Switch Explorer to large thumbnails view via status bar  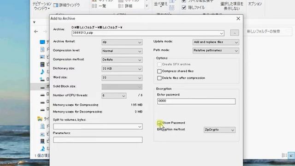click(x=291, y=155)
